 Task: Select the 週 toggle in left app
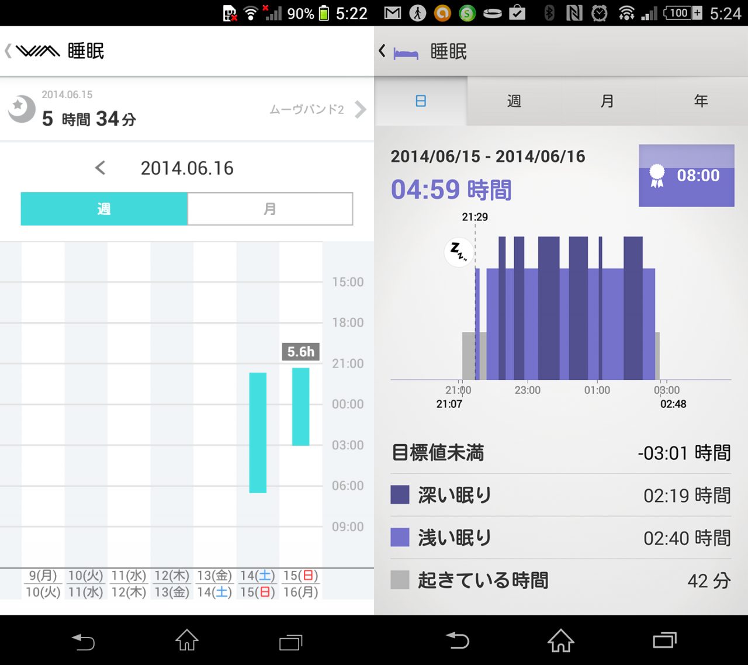(x=104, y=209)
